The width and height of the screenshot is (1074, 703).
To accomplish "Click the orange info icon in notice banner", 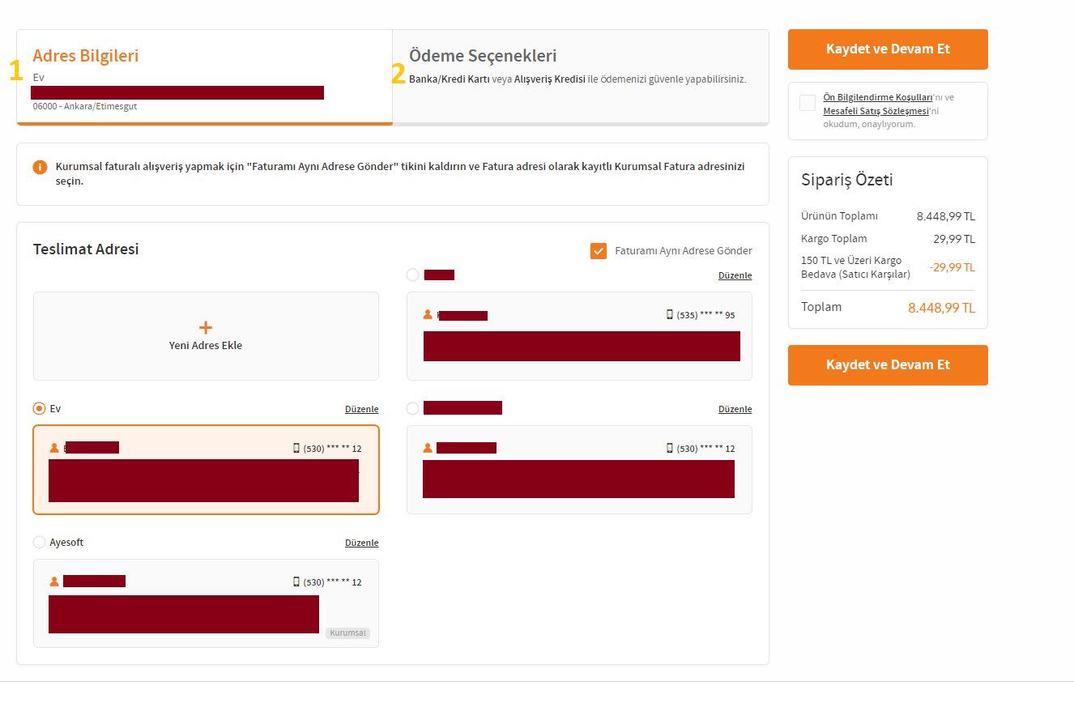I will point(40,167).
